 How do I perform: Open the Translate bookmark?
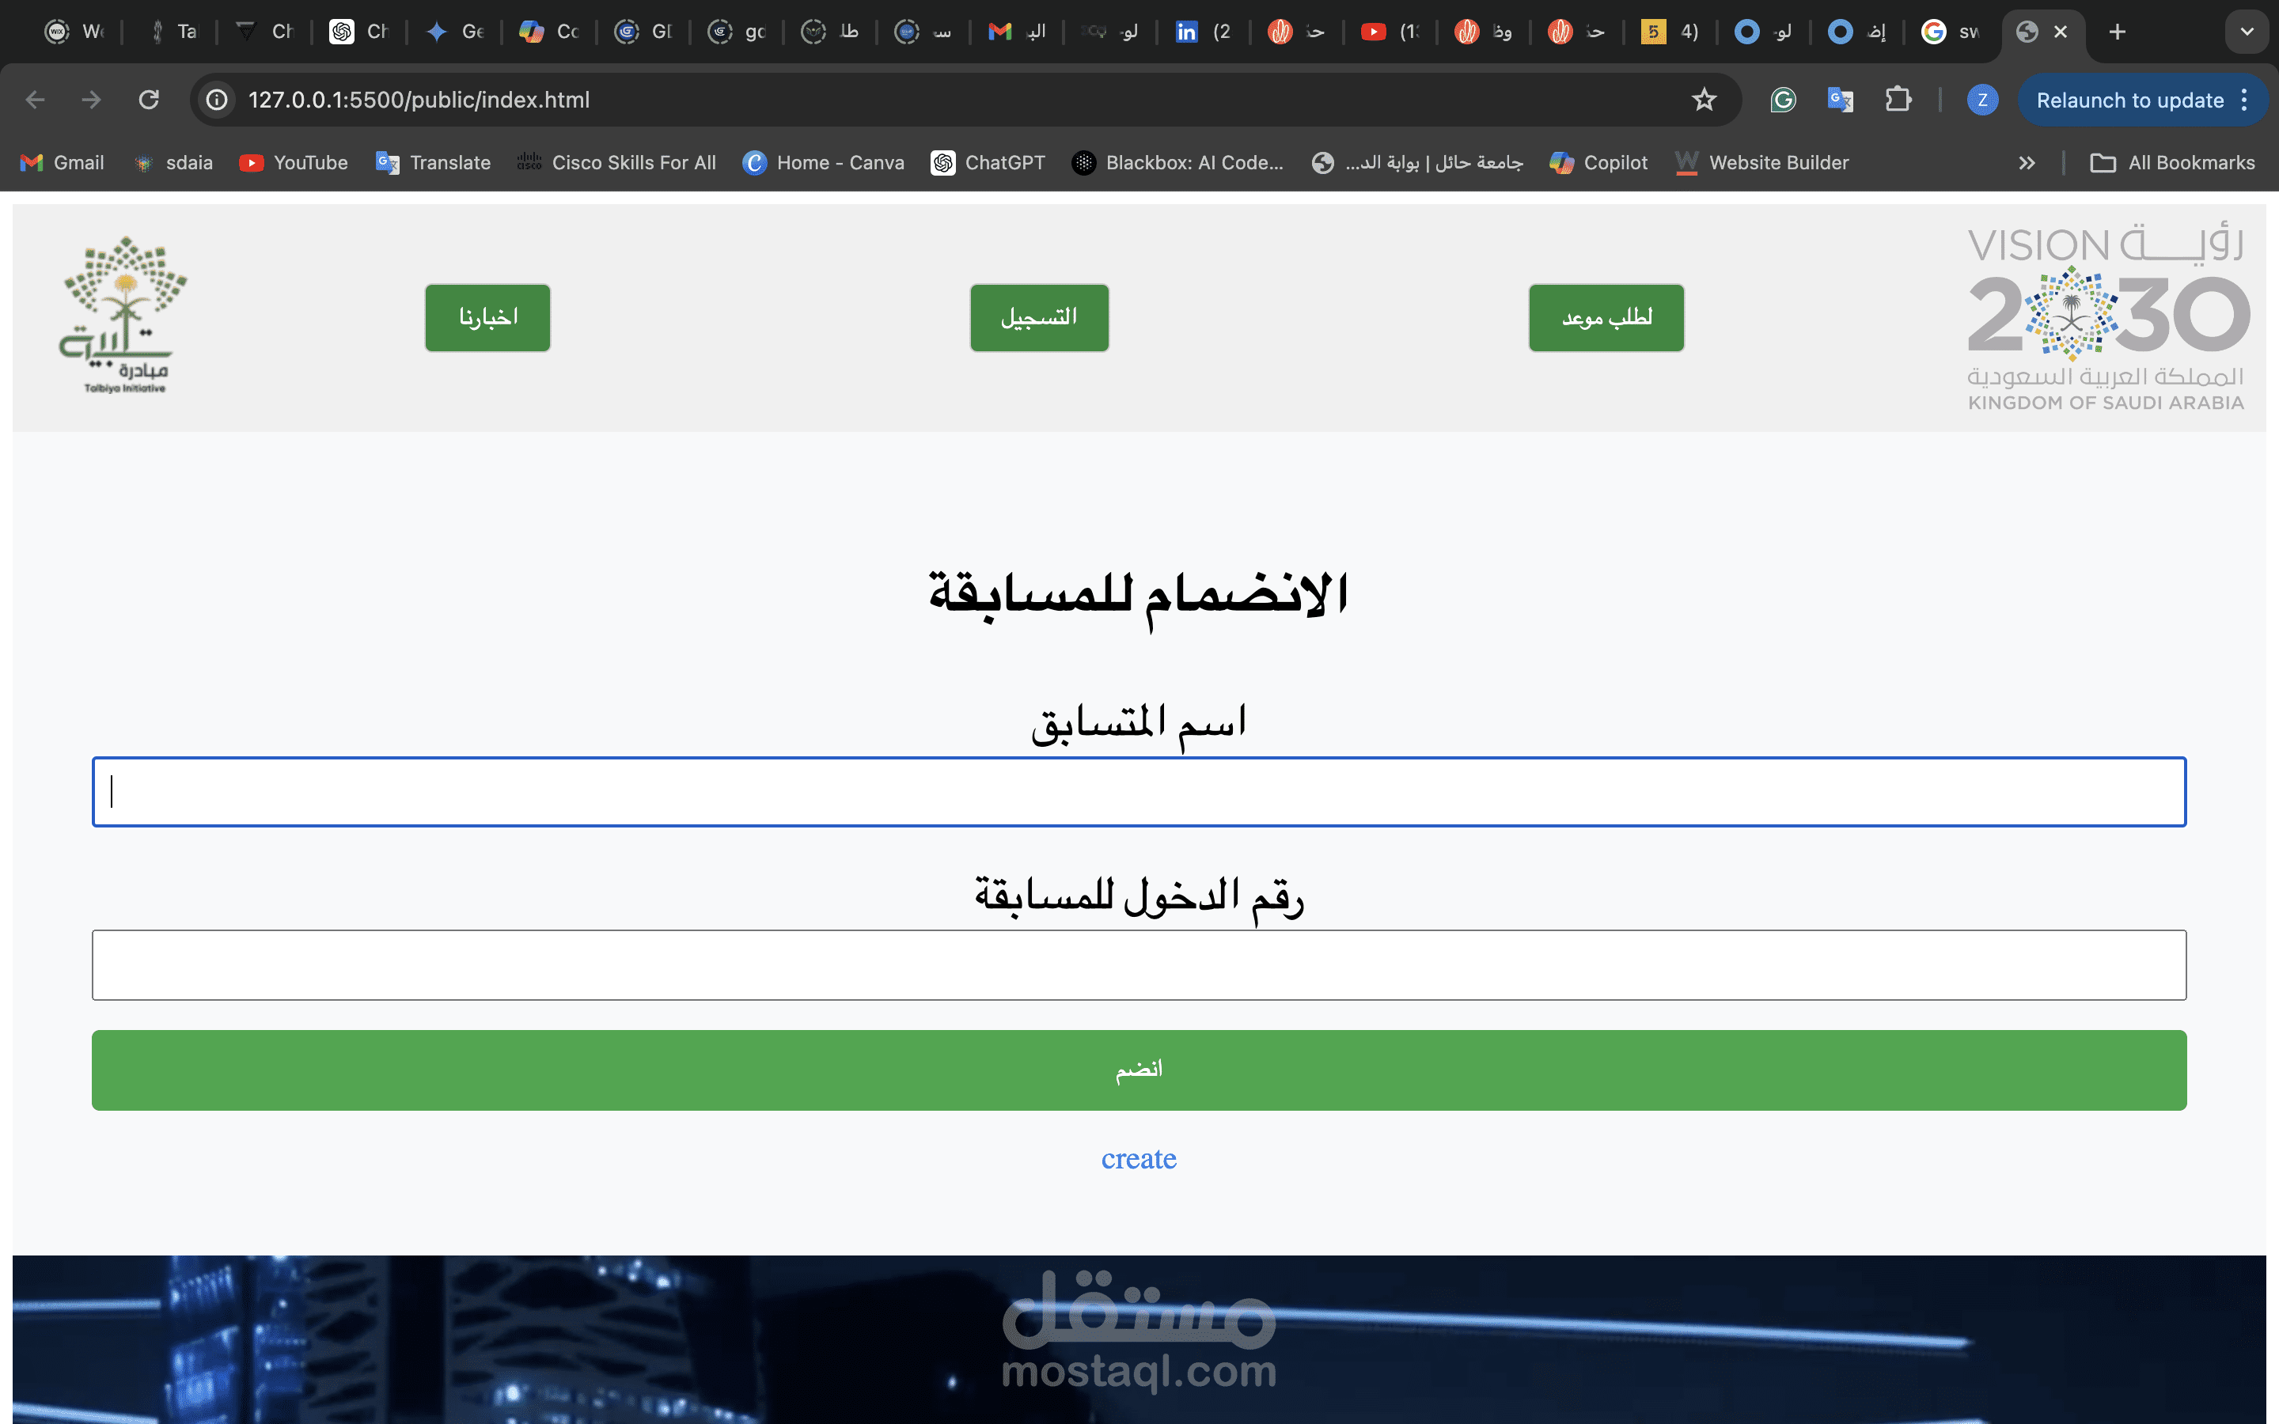[x=433, y=163]
